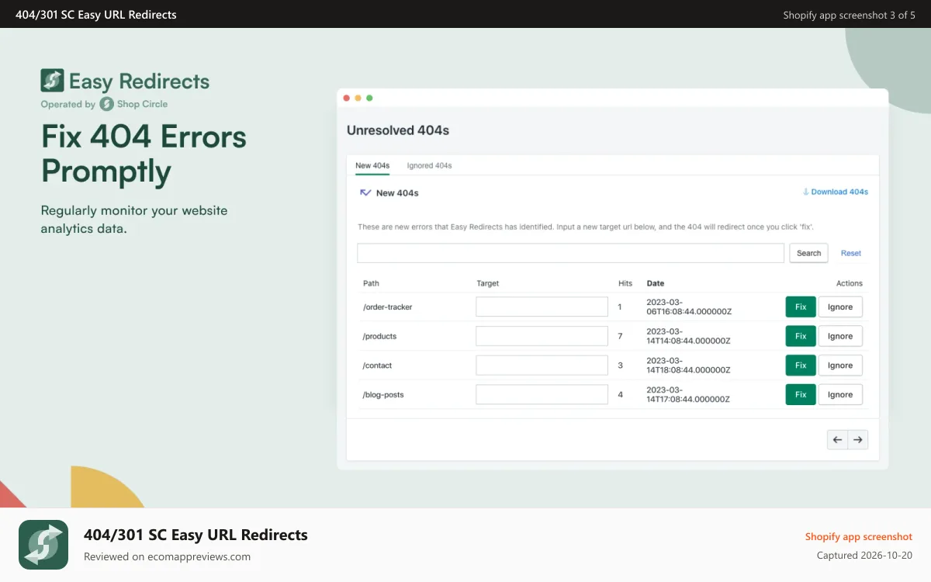This screenshot has width=931, height=582.
Task: Click Ignore for the /blog-posts row
Action: pyautogui.click(x=840, y=394)
